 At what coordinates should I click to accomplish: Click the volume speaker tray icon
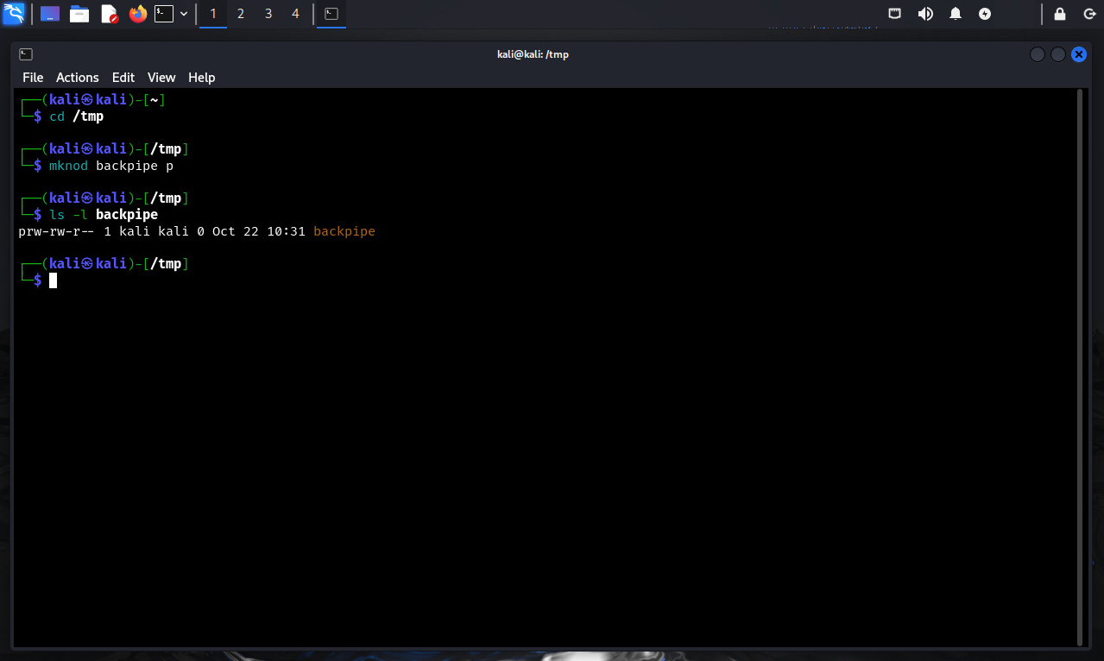coord(925,14)
